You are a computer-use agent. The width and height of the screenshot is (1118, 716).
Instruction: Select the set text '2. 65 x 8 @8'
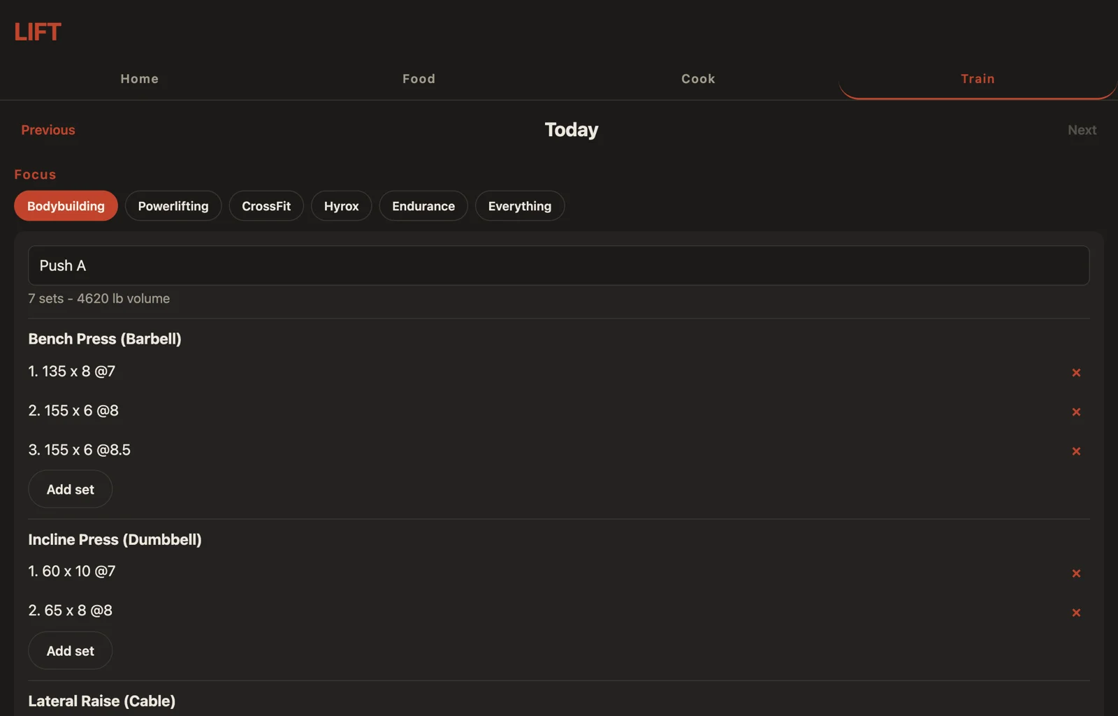point(71,610)
